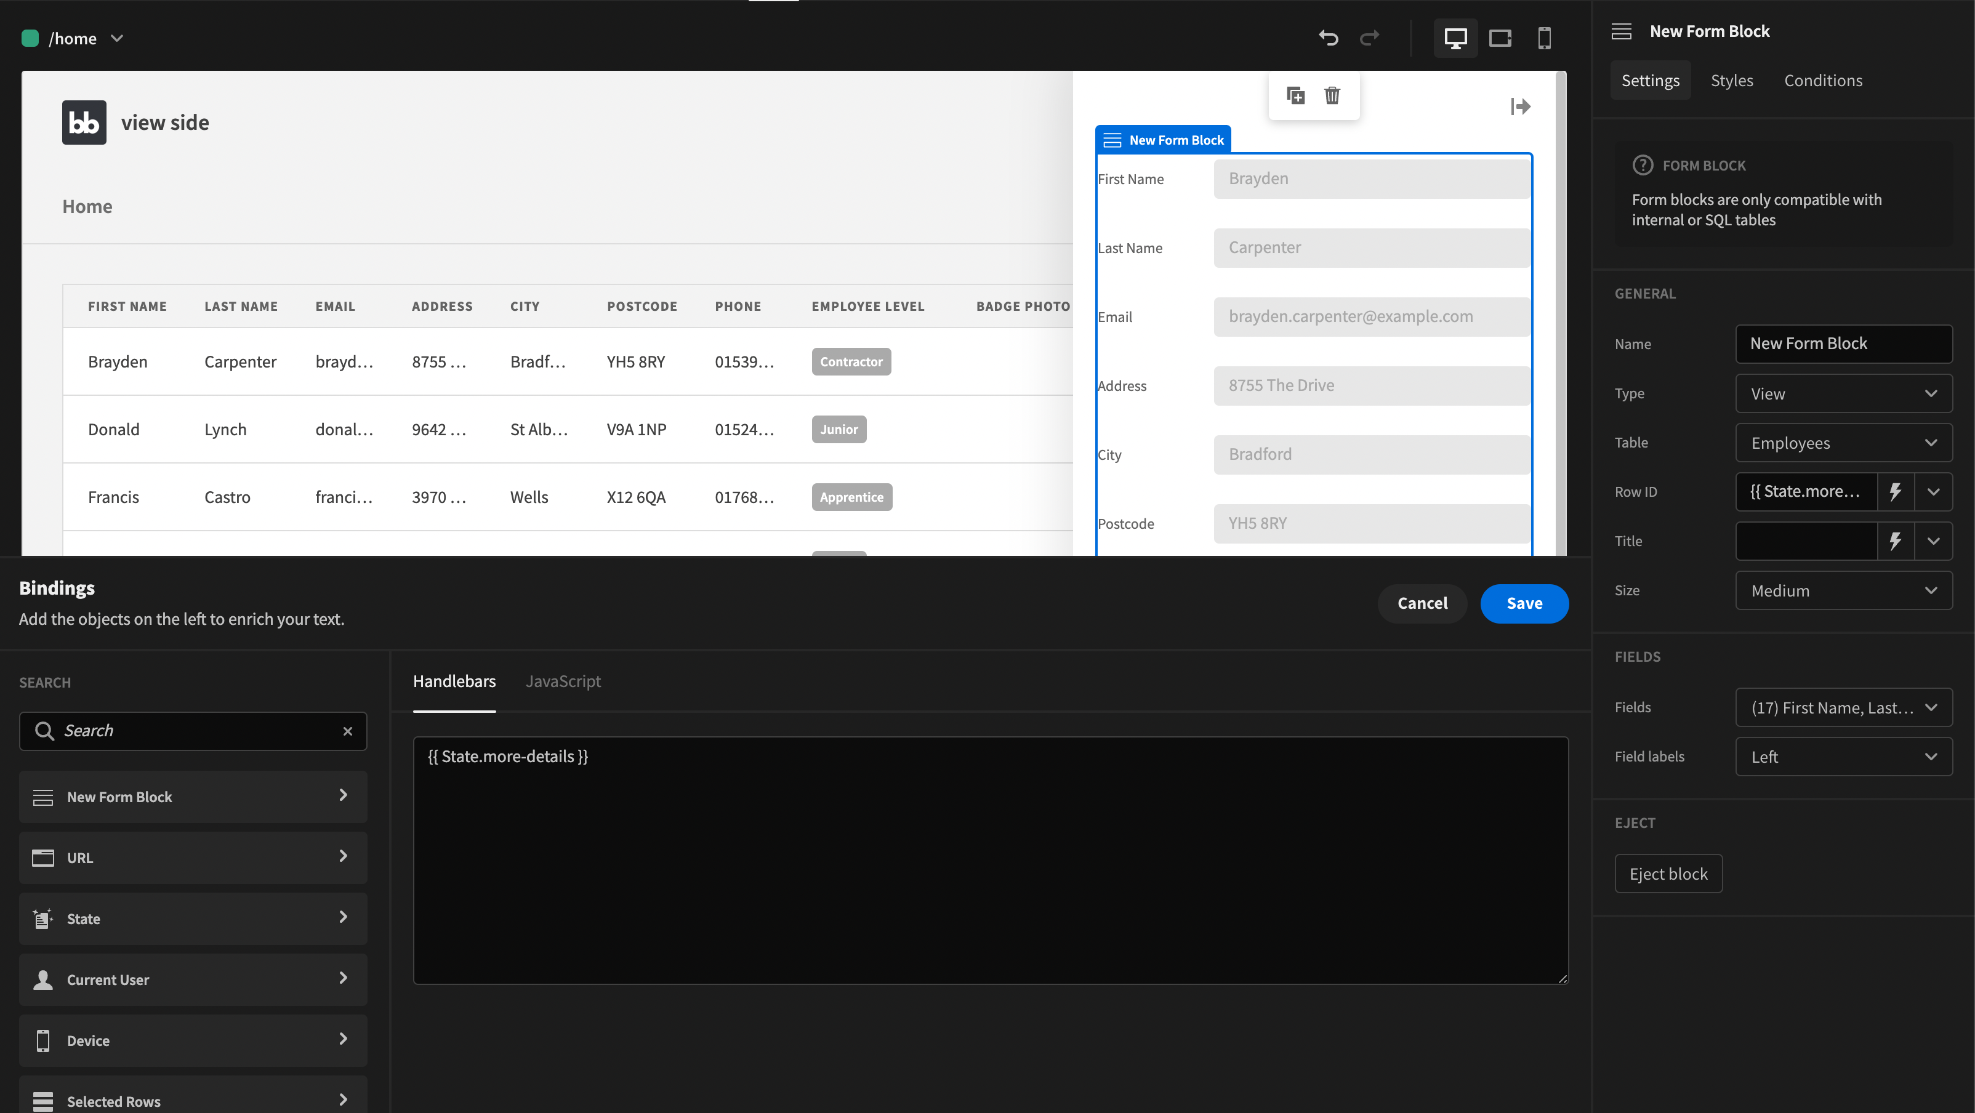Open binding editor lightning icon for Row ID
Screen dimensions: 1975x1113
pyautogui.click(x=1896, y=491)
